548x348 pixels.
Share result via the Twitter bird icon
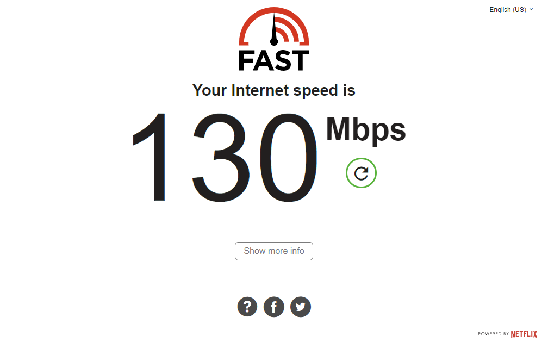pos(301,307)
